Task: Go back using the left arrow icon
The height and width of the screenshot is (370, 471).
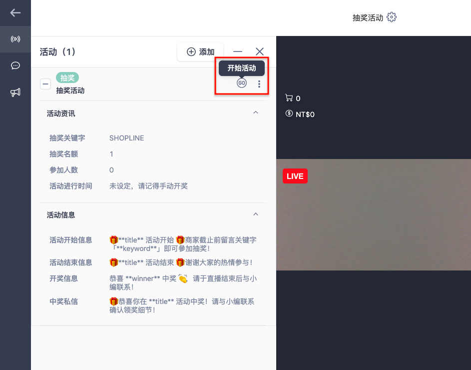Action: [15, 12]
